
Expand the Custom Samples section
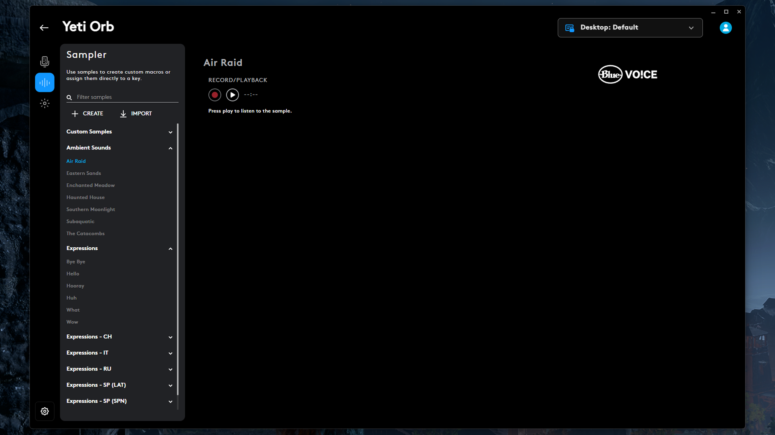click(x=119, y=132)
